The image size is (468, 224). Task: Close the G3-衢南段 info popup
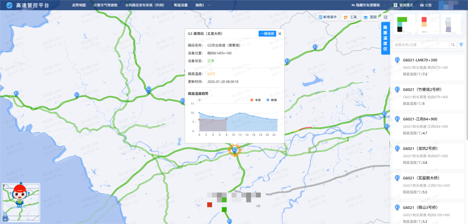280,34
